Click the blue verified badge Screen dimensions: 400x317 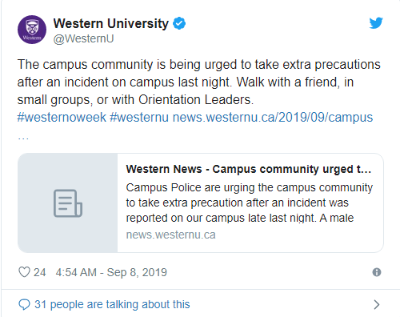pos(179,23)
